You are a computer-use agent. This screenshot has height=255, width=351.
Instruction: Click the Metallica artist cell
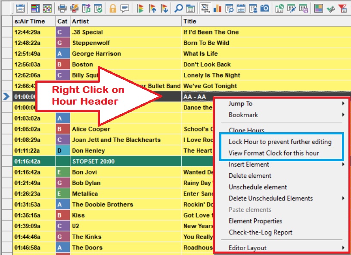tap(126, 194)
